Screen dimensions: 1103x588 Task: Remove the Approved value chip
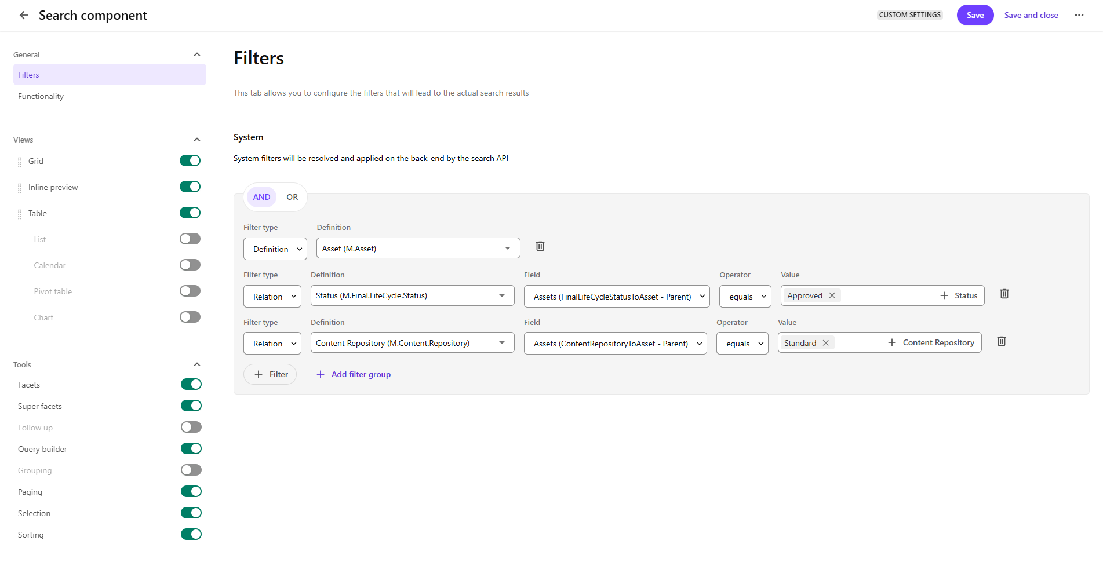(832, 295)
